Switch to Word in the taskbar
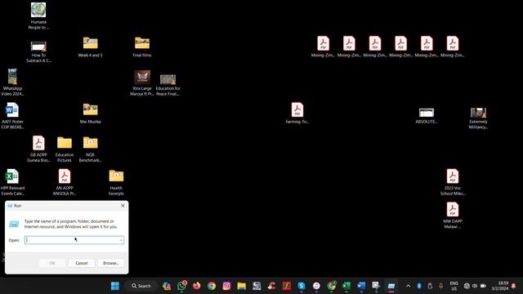The width and height of the screenshot is (523, 294). 361,286
